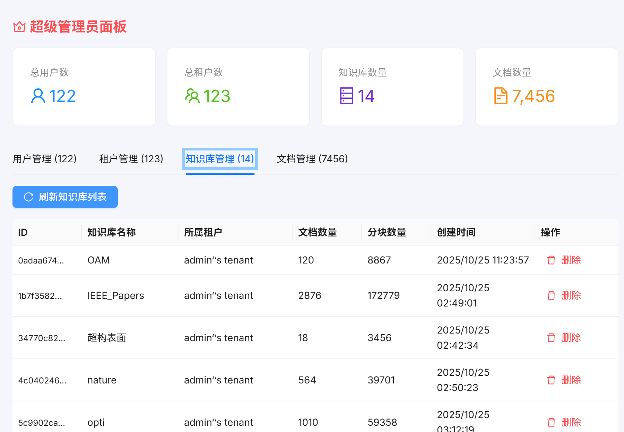Viewport: 624px width, 432px height.
Task: Click the purple knowledge base icon showing 14
Action: tap(347, 96)
